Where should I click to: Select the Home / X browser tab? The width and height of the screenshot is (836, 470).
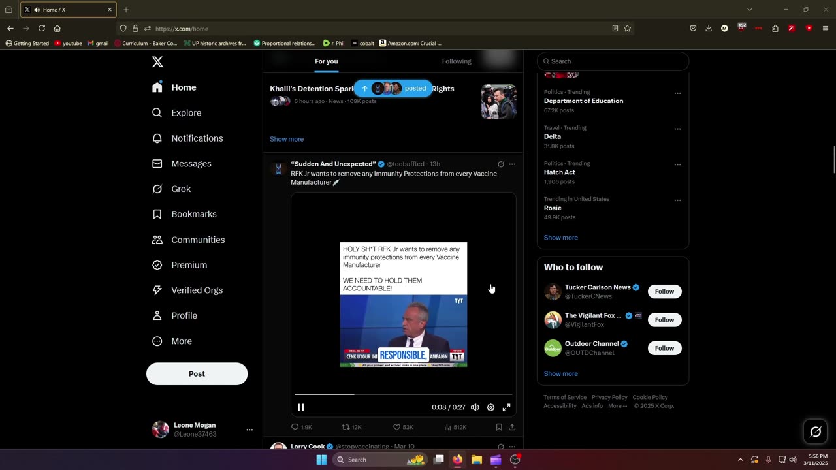coord(69,10)
